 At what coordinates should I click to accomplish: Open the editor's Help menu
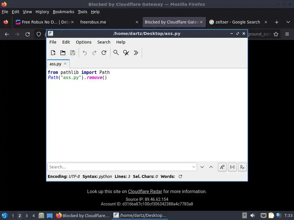tap(121, 42)
